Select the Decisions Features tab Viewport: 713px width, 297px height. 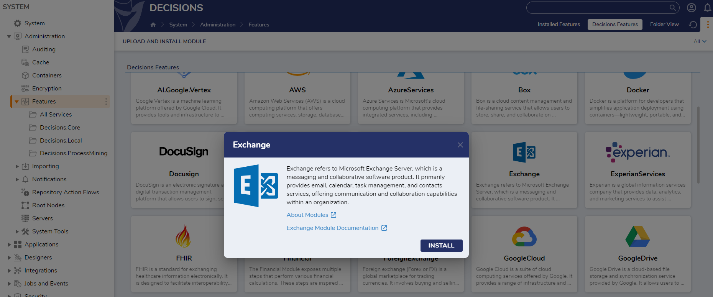(x=615, y=24)
